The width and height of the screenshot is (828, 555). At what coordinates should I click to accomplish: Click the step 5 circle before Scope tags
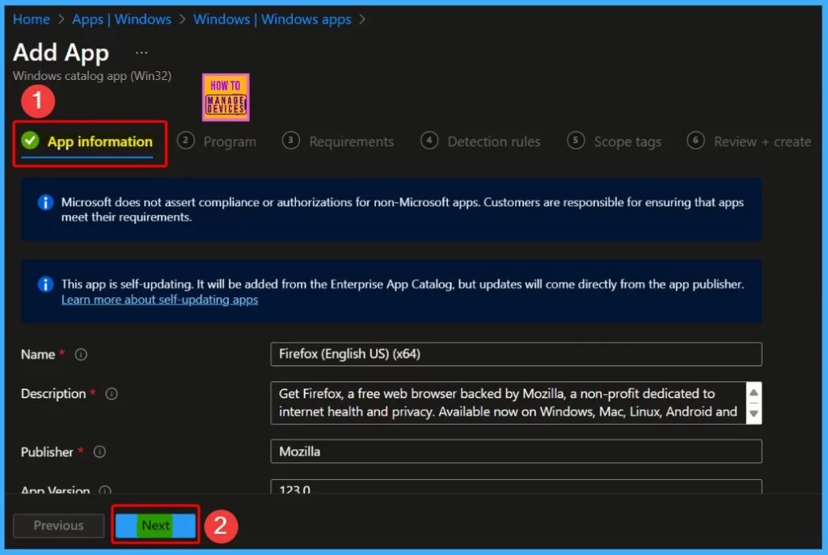(x=576, y=141)
